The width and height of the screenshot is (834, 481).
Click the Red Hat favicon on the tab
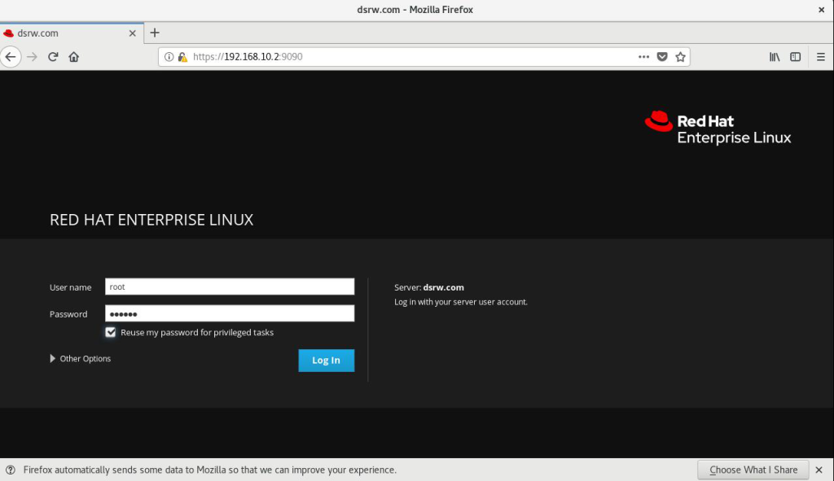(x=8, y=33)
